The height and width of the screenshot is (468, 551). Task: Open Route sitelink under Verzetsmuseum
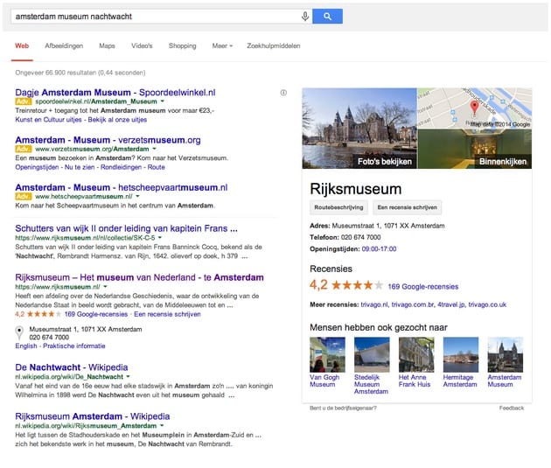pyautogui.click(x=156, y=167)
